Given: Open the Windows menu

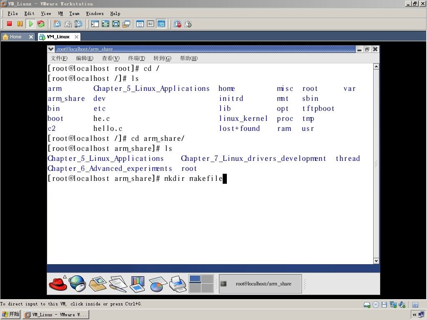Looking at the screenshot, I should click(x=95, y=13).
